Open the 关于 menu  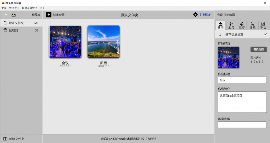[42, 8]
